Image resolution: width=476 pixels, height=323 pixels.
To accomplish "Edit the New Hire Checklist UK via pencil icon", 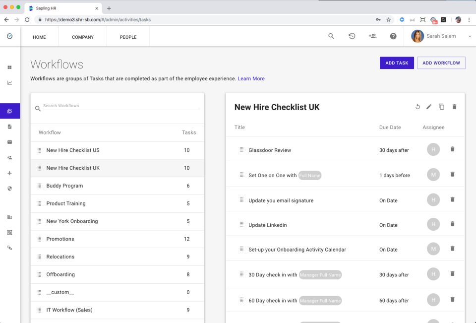I will (x=429, y=107).
